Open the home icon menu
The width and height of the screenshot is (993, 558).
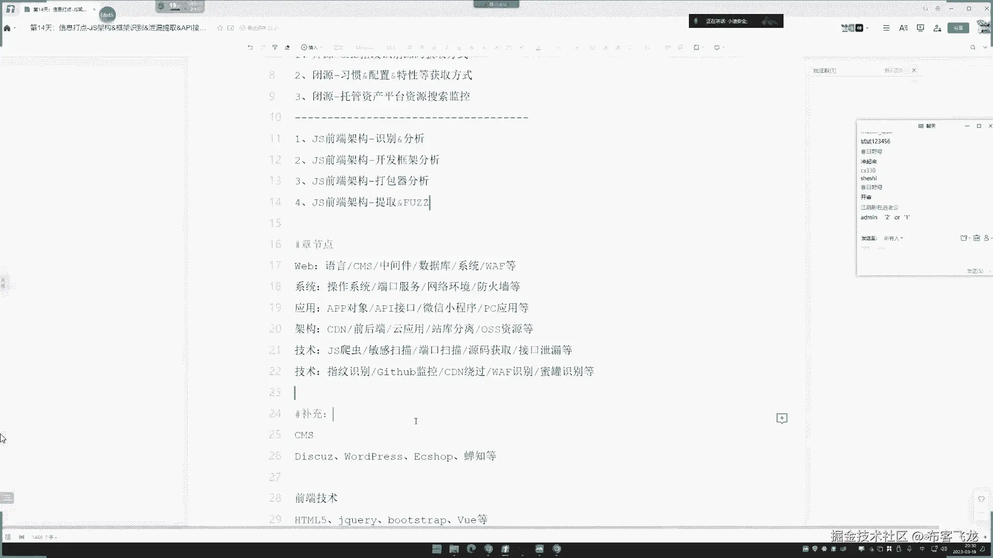tap(8, 28)
